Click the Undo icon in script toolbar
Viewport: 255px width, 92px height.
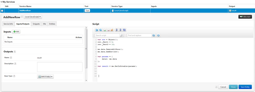coord(97,30)
